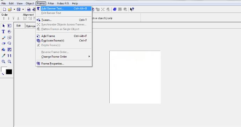This screenshot has height=127, width=241.
Task: Select the Zoom In magnifier tool
Action: coord(3,61)
